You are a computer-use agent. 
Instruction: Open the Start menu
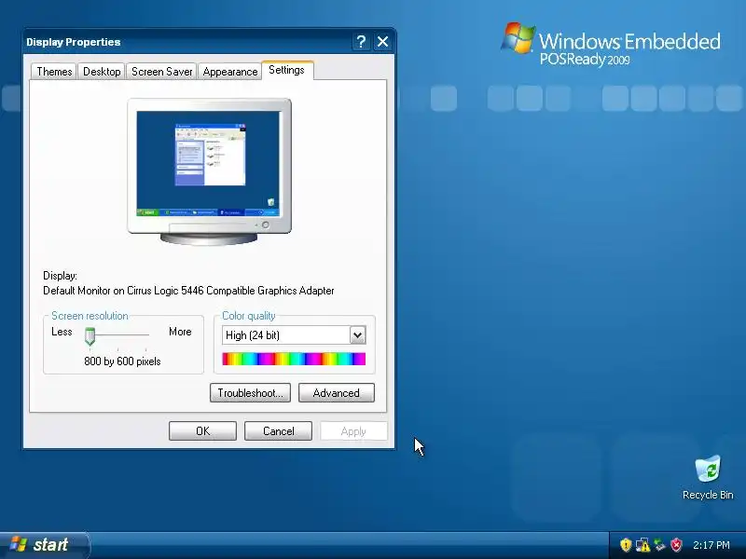click(x=44, y=545)
